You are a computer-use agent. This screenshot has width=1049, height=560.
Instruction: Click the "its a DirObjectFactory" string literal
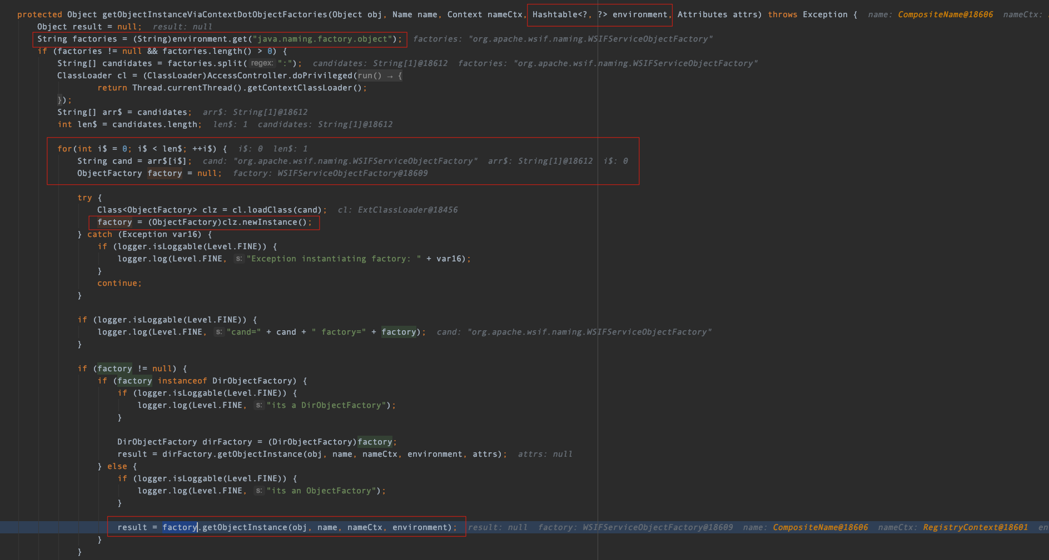tap(326, 405)
